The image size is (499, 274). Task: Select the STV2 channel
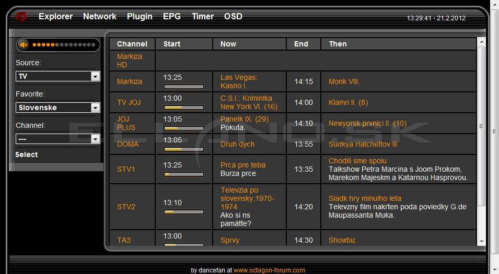point(126,207)
